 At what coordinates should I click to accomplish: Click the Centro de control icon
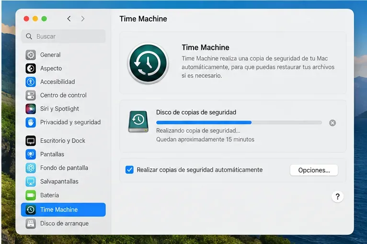click(31, 95)
